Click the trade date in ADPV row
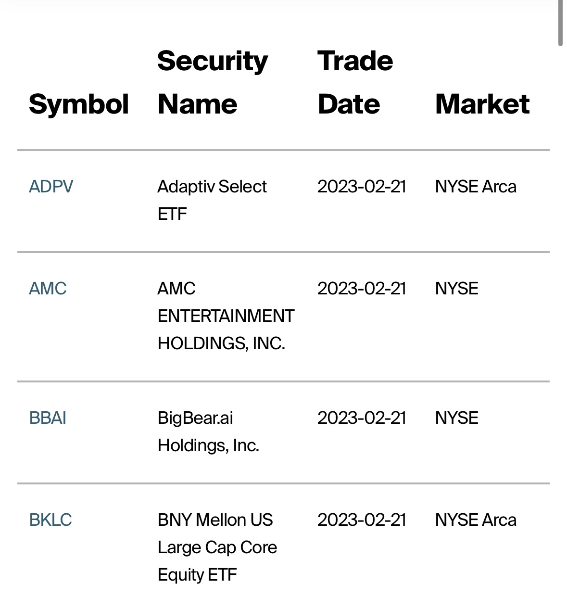The image size is (567, 609). [x=362, y=187]
